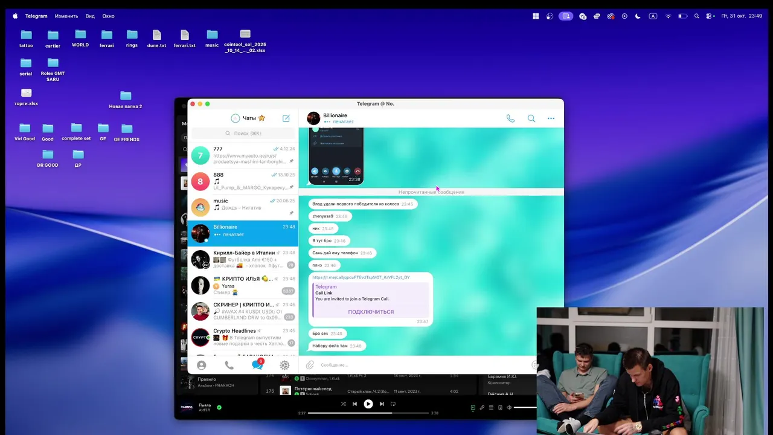This screenshot has width=773, height=435.
Task: Open the Crypto Headlines chat
Action: coord(243,337)
